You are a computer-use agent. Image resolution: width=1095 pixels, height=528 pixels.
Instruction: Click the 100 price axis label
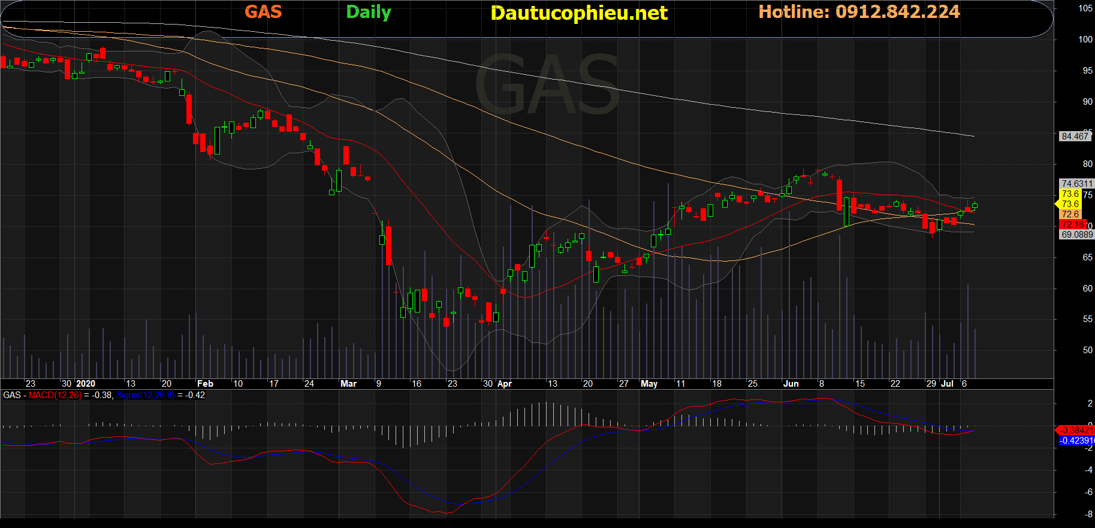[1085, 40]
